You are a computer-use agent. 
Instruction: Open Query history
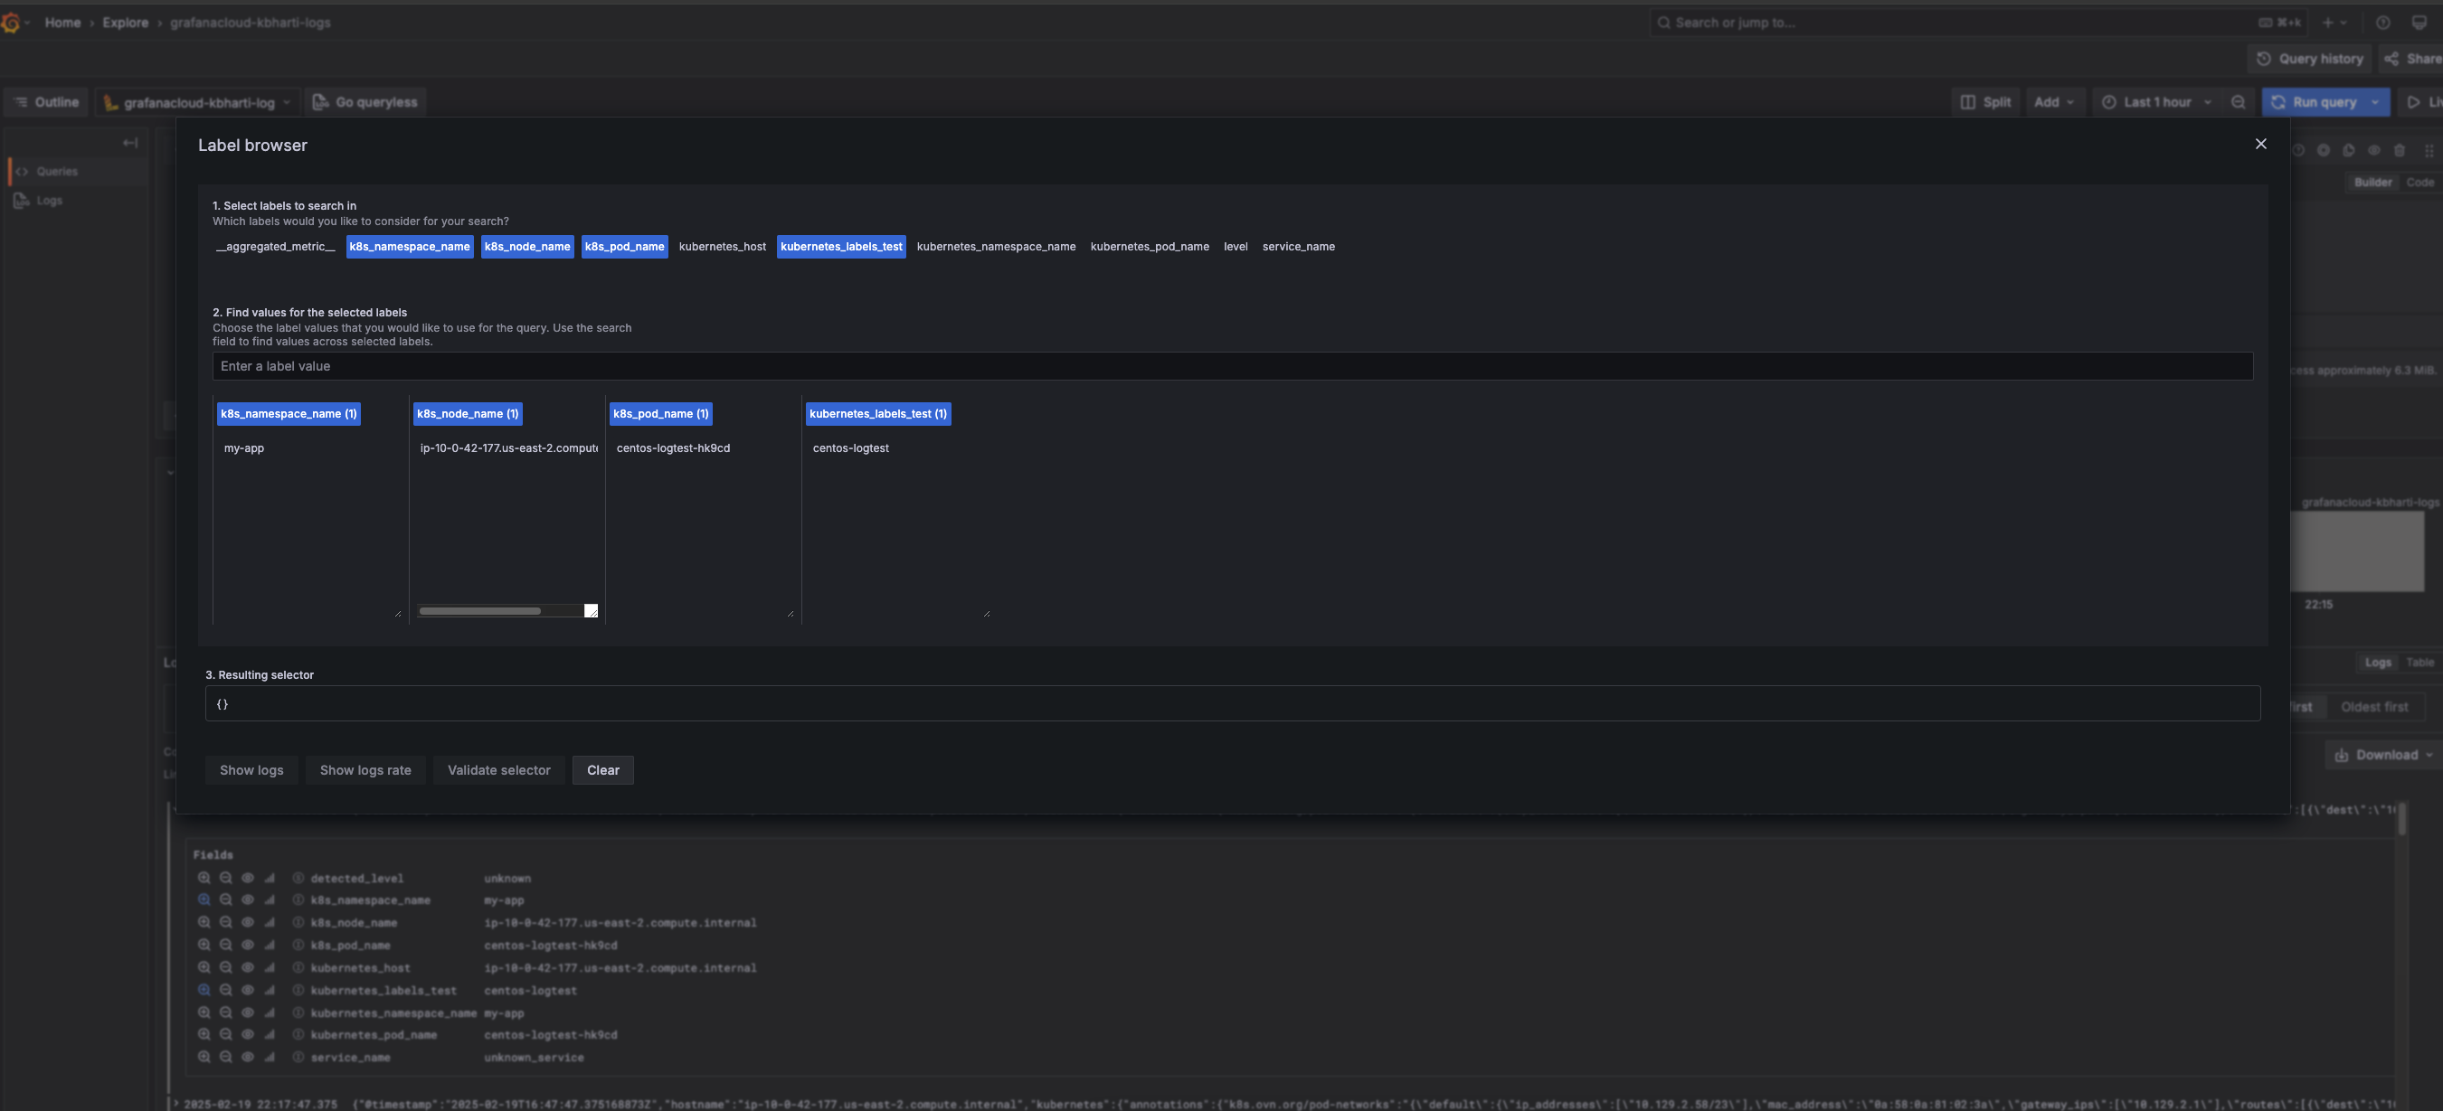coord(2309,59)
